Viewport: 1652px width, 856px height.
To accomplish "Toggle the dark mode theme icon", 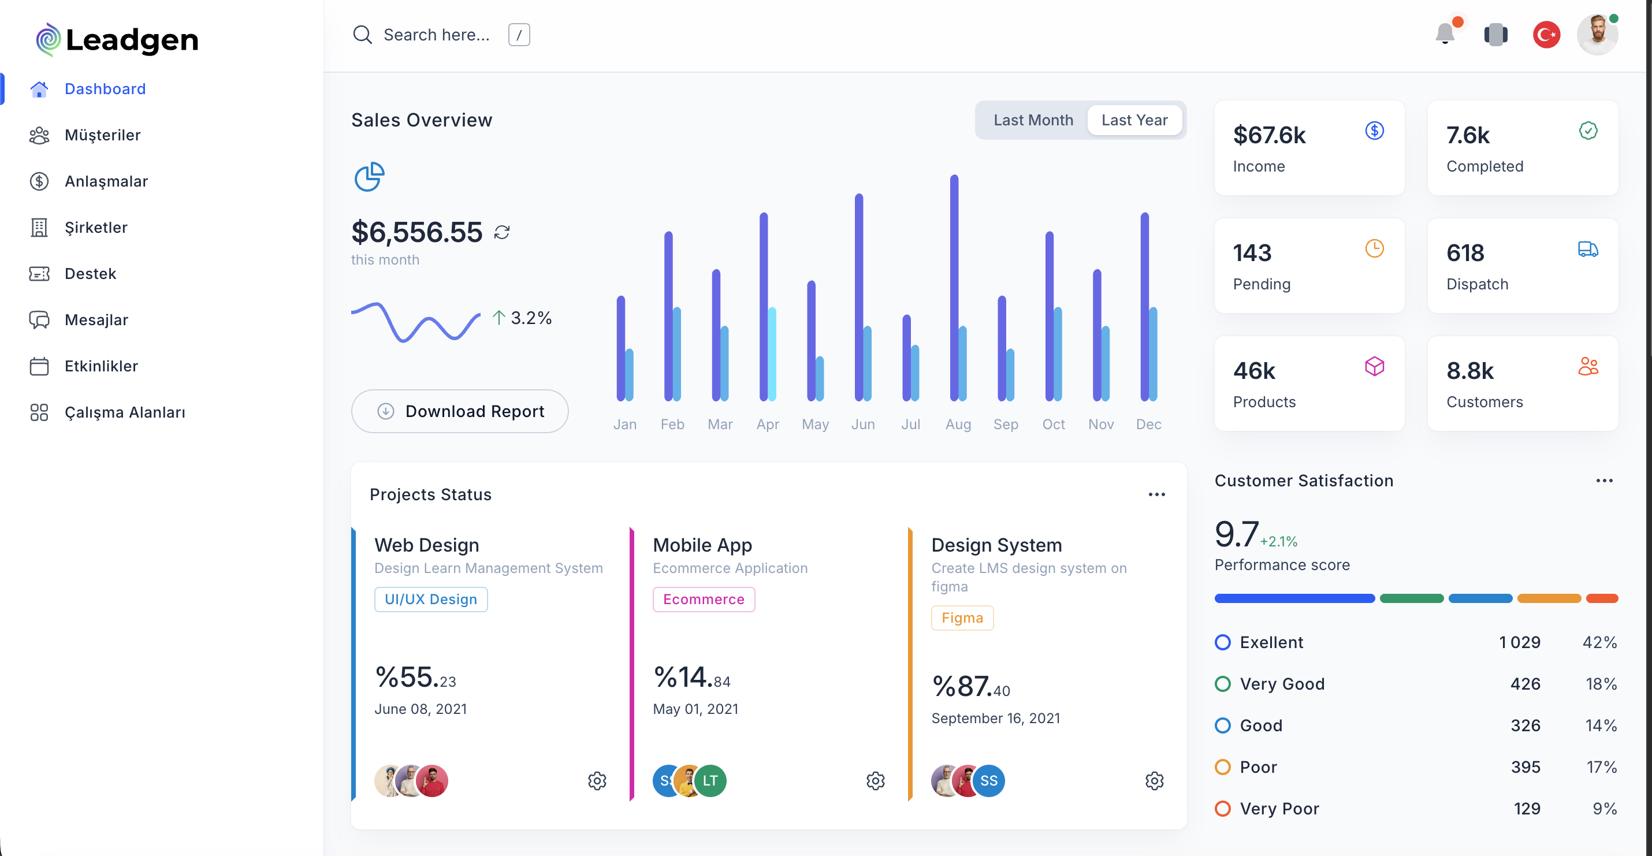I will click(1495, 34).
